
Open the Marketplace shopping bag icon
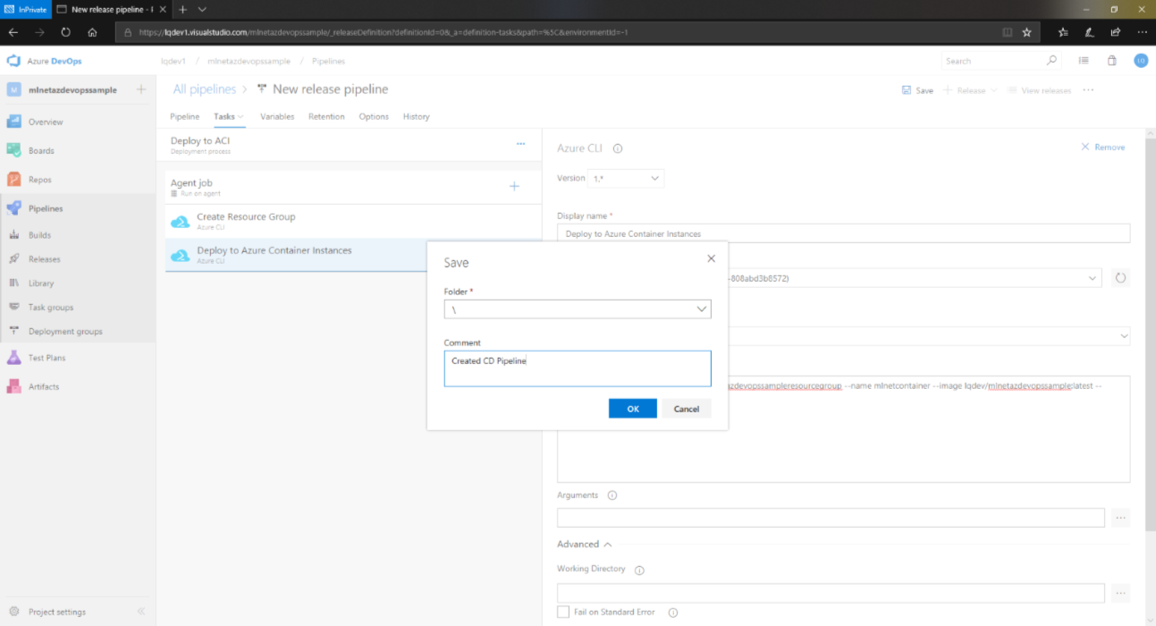[x=1112, y=61]
